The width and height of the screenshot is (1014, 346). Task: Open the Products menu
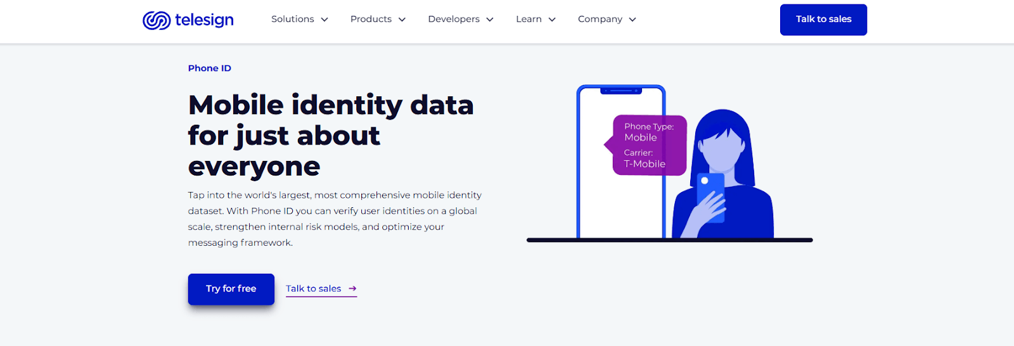point(371,19)
